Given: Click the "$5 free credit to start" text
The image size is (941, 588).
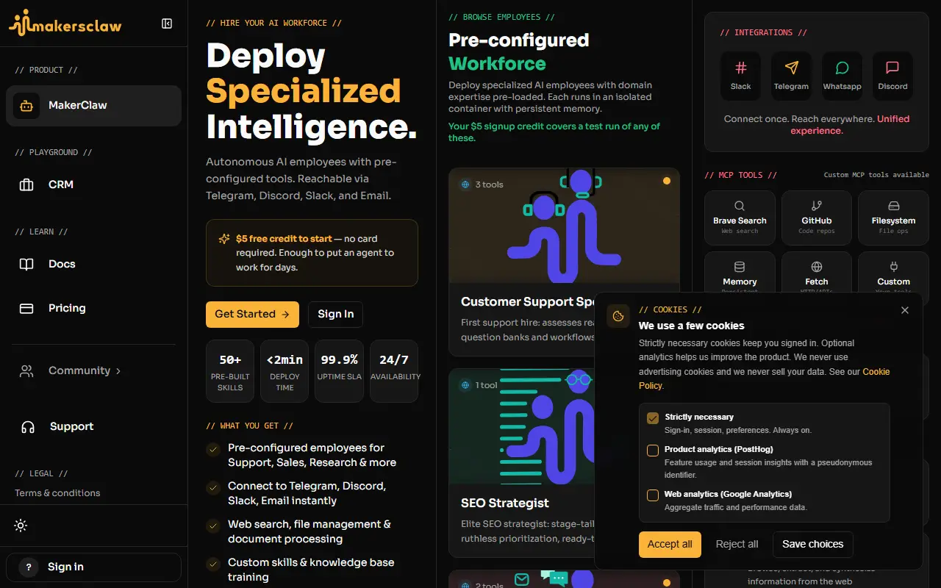Looking at the screenshot, I should pos(284,239).
